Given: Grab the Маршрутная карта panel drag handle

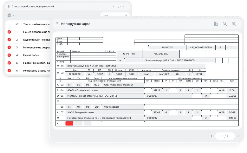Looking at the screenshot, I should coord(57,24).
